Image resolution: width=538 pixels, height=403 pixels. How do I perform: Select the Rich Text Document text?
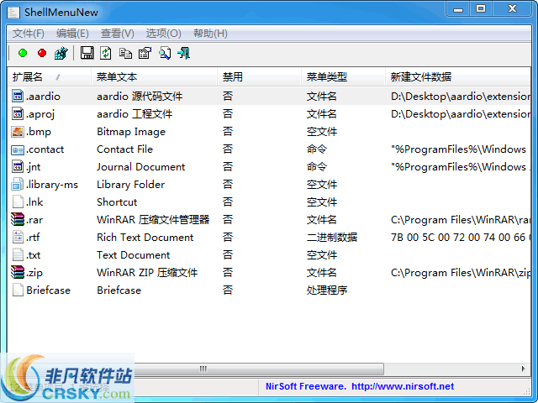pos(145,238)
